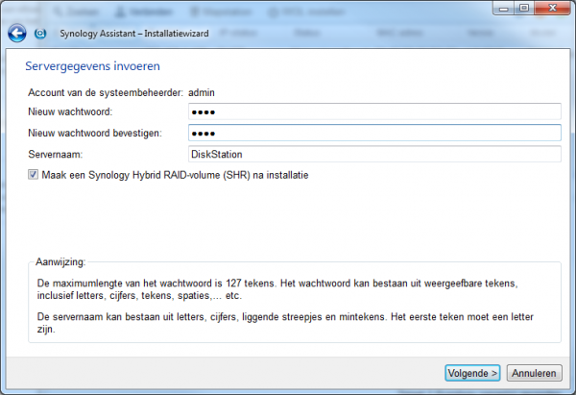Click the 'Servergegevens invoeren' heading

pos(93,66)
